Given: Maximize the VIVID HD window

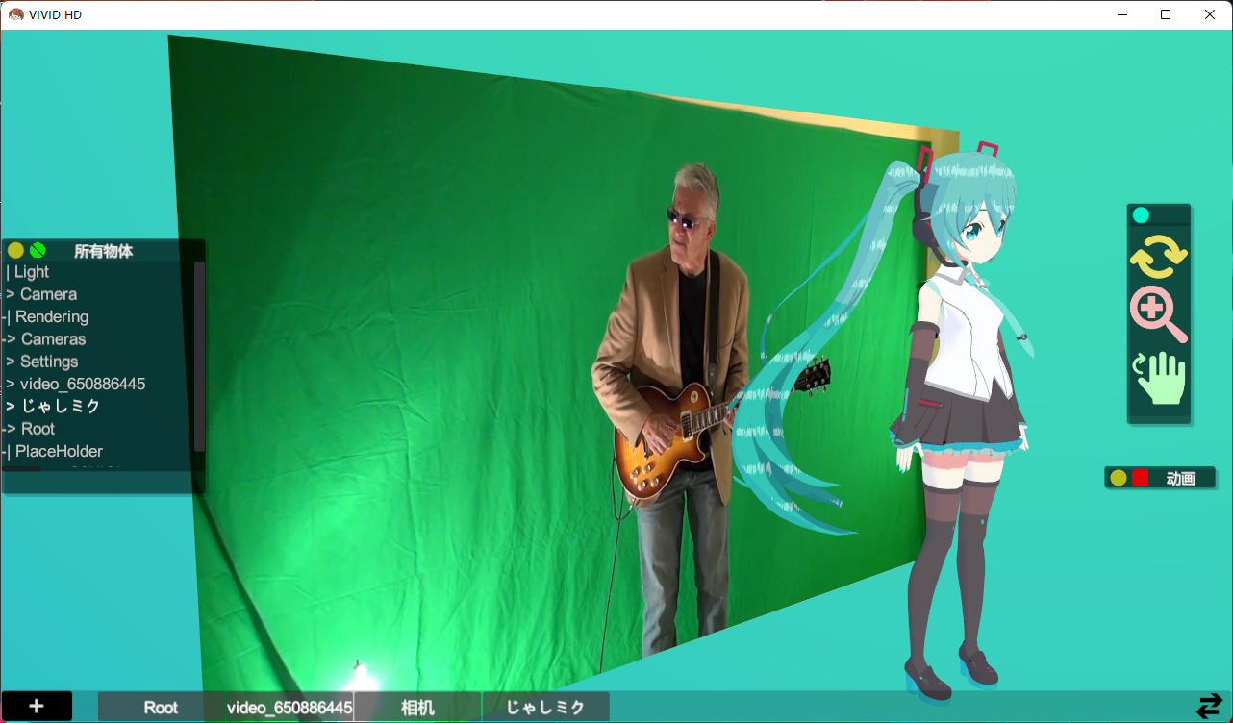Looking at the screenshot, I should [x=1166, y=14].
